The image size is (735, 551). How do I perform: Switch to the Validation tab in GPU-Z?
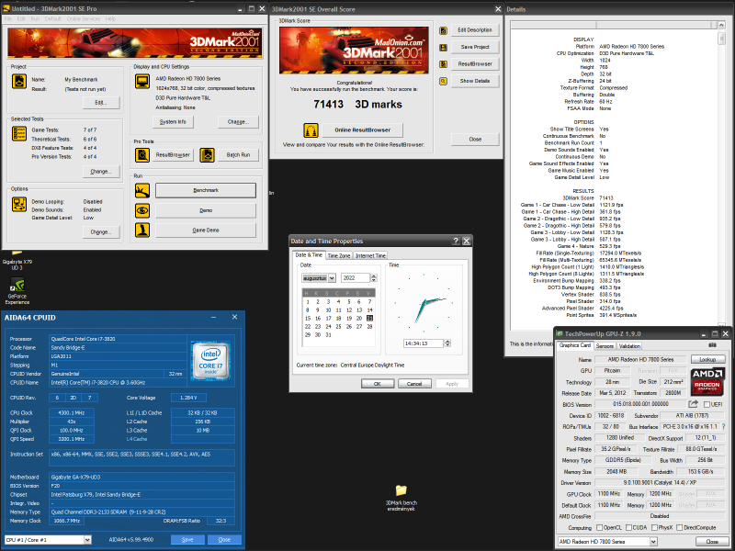629,346
